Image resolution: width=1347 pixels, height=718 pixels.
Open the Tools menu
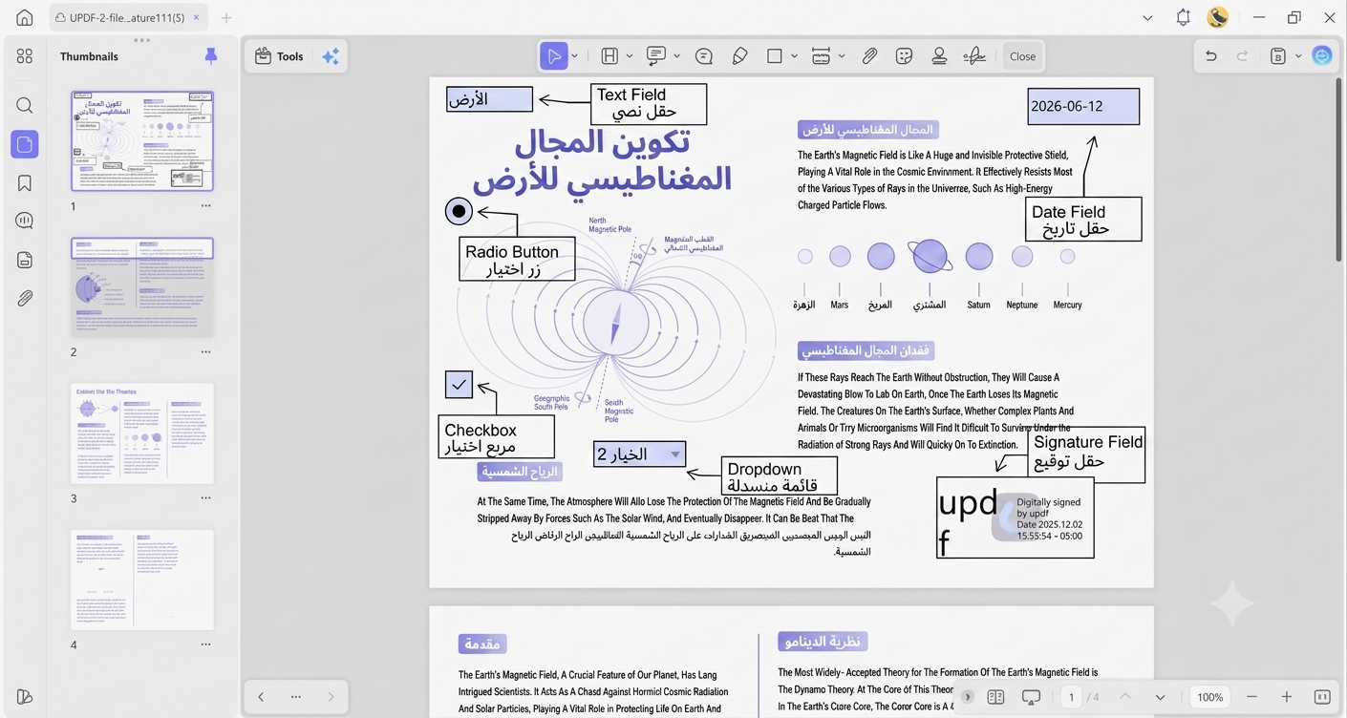pos(279,56)
